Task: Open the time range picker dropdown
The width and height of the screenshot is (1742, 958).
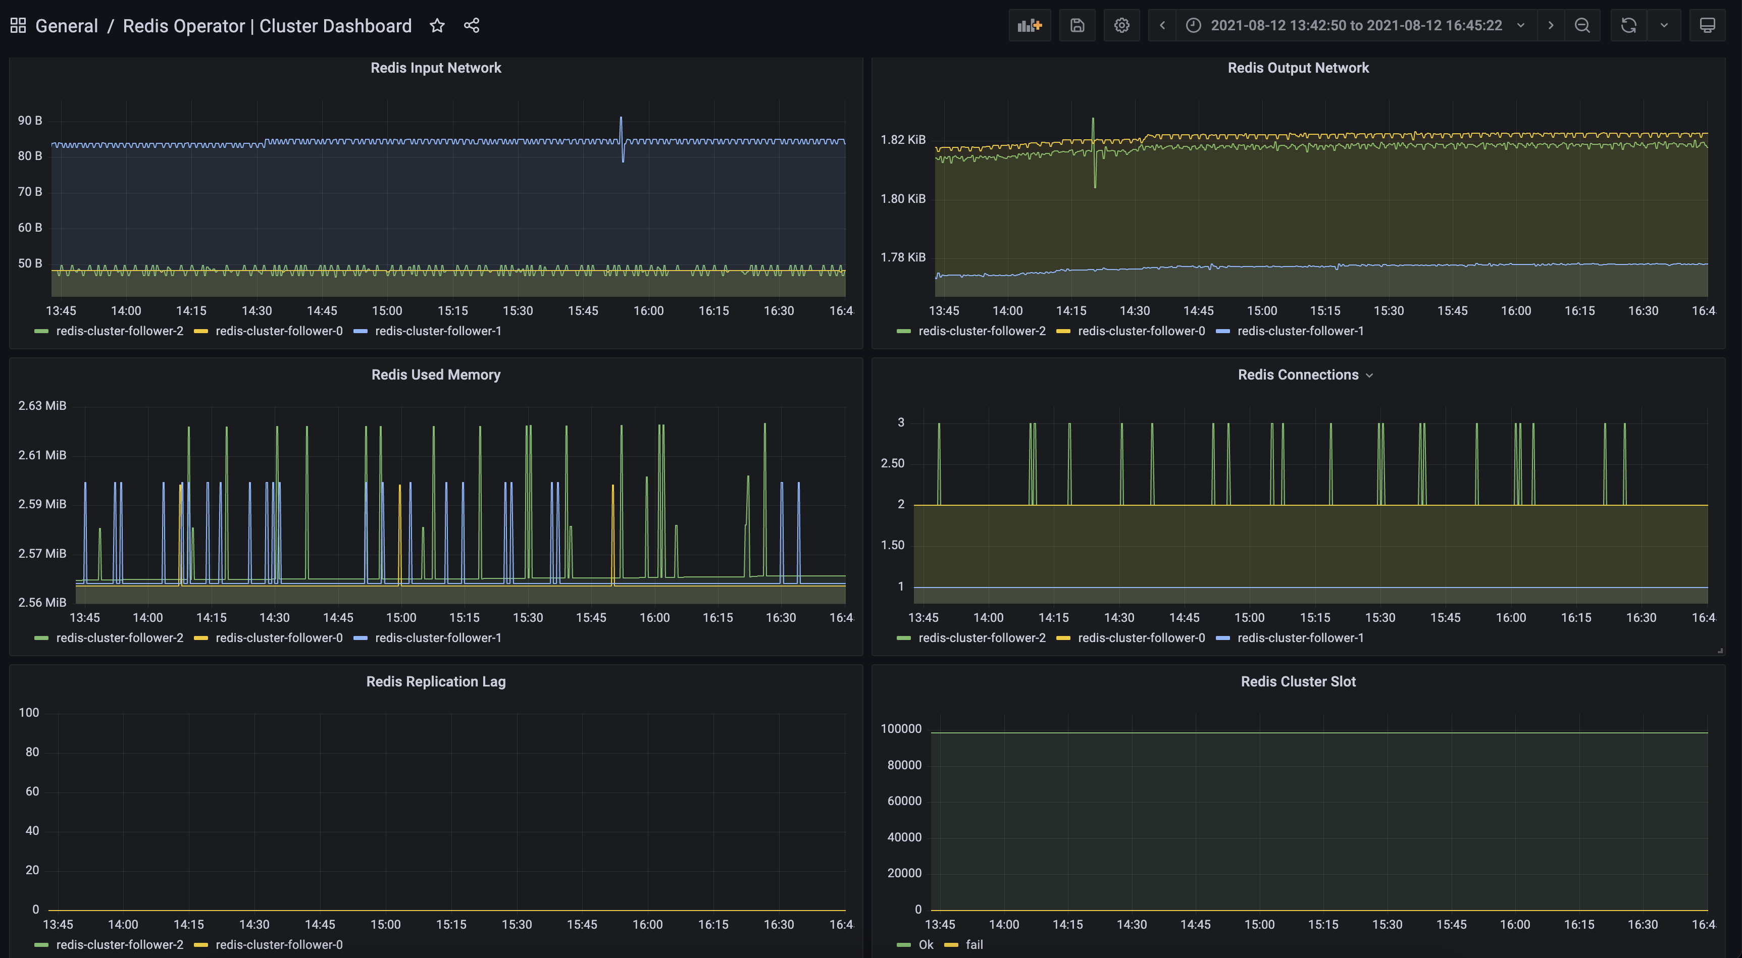Action: [1356, 26]
